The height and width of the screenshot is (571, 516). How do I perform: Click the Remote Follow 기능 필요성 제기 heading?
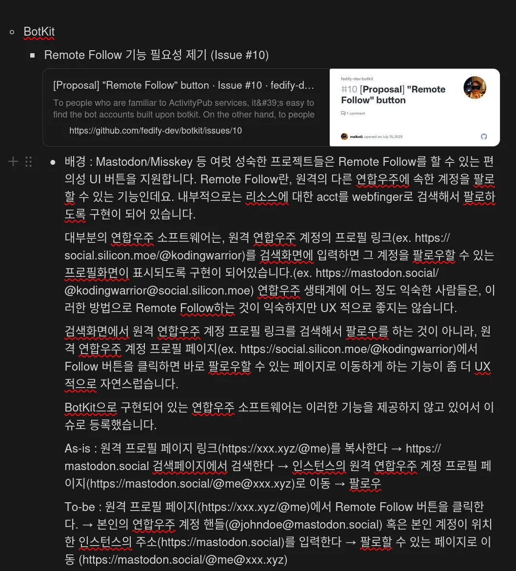coord(156,55)
